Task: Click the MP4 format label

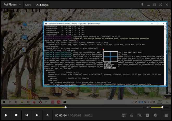Action: pos(28,5)
